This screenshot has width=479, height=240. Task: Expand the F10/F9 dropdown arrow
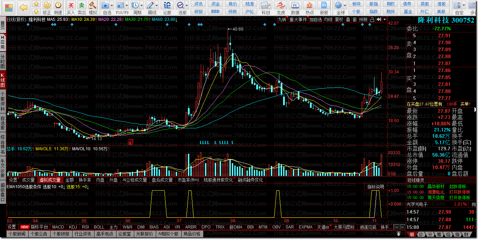coord(127,6)
